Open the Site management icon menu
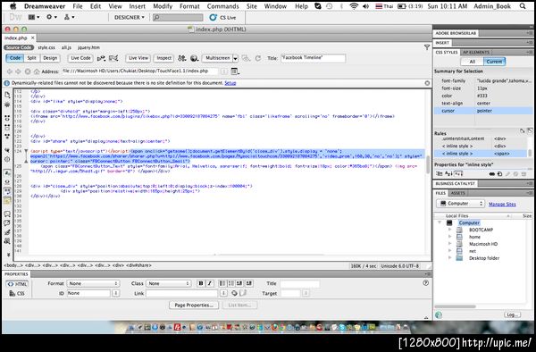 pyautogui.click(x=69, y=17)
